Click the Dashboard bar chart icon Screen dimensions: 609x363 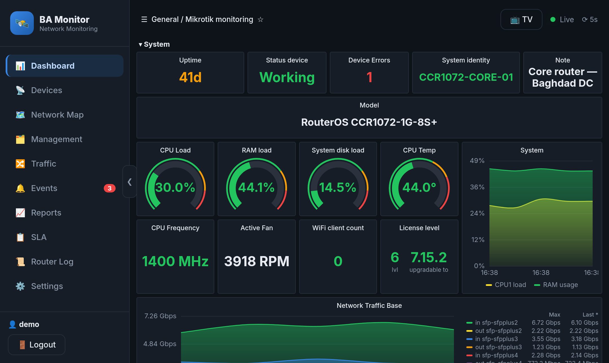tap(20, 66)
